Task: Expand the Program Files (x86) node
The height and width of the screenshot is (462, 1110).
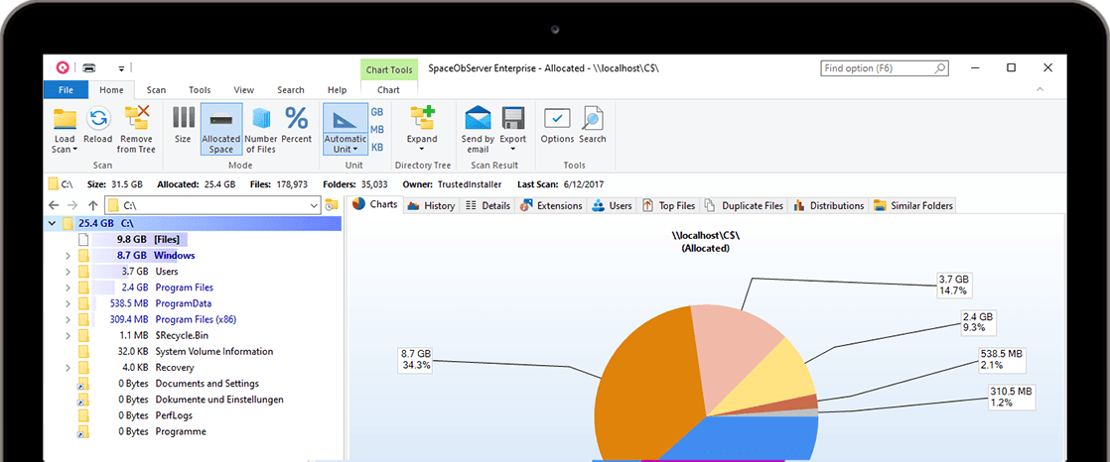Action: (68, 319)
